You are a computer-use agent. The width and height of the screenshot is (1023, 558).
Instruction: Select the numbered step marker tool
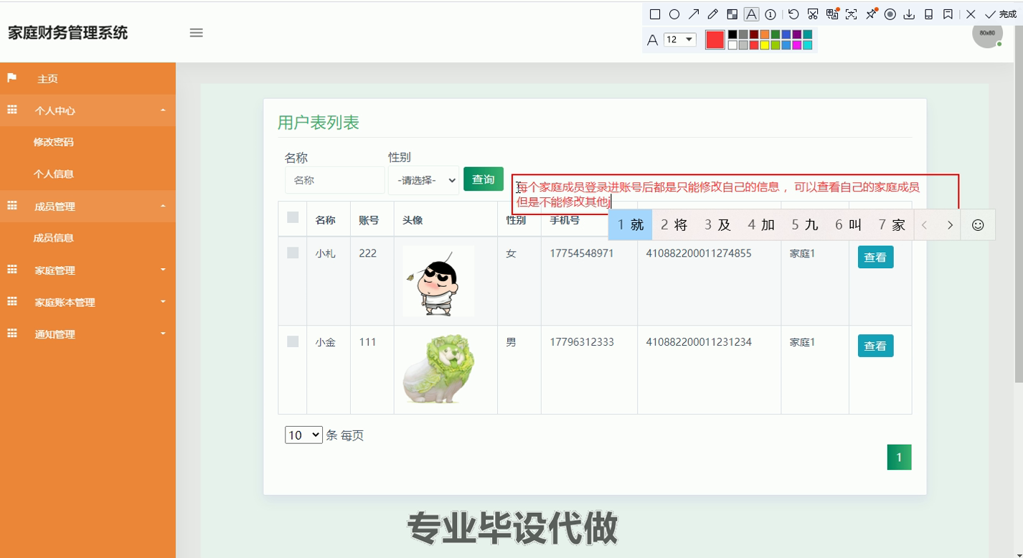770,14
